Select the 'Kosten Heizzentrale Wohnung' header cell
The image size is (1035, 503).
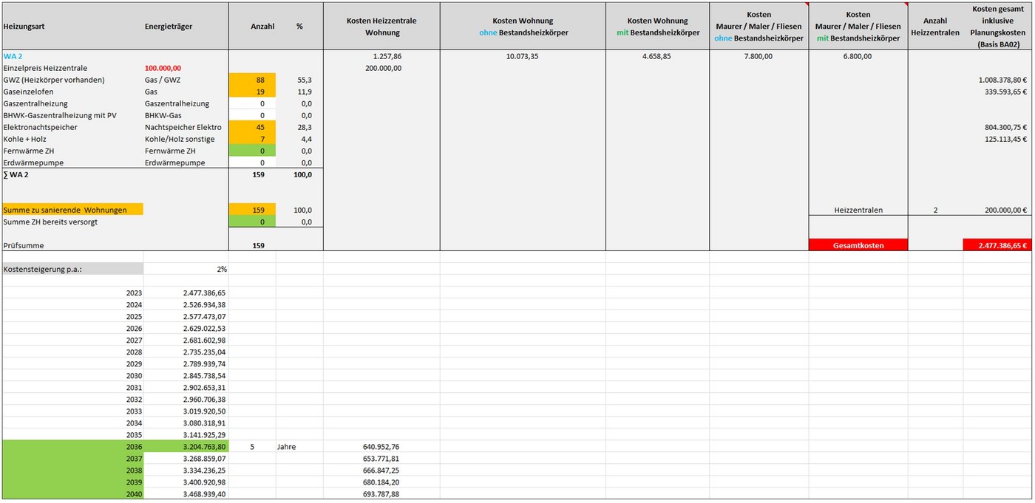coord(381,27)
